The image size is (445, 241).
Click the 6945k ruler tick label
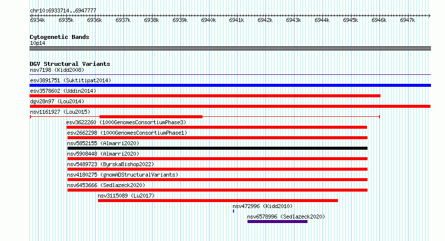(x=350, y=20)
